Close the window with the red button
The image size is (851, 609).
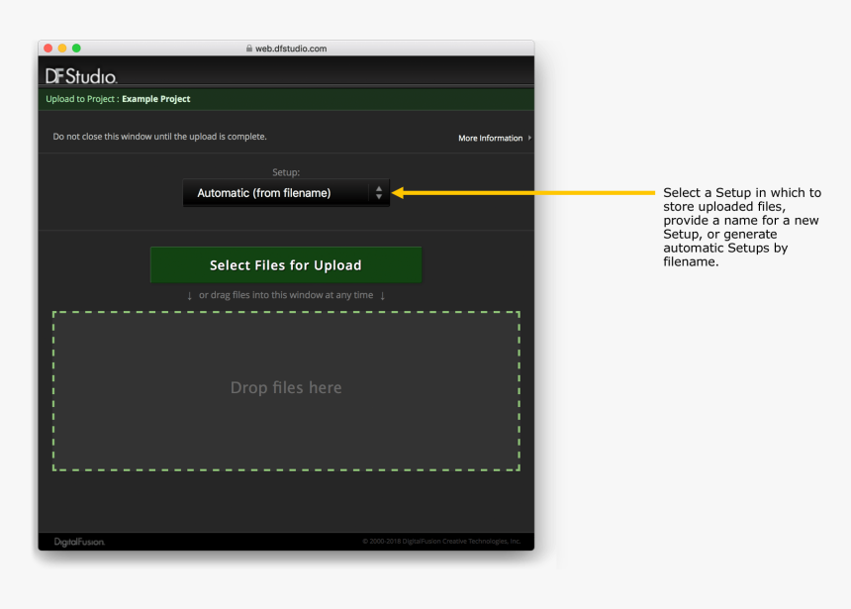point(47,49)
